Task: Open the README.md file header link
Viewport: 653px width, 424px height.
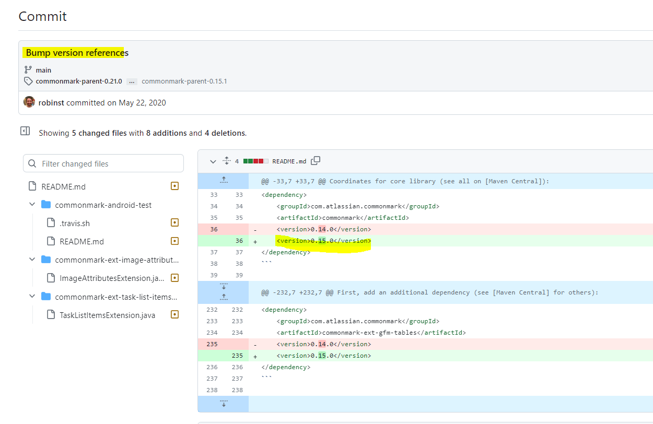Action: click(289, 161)
